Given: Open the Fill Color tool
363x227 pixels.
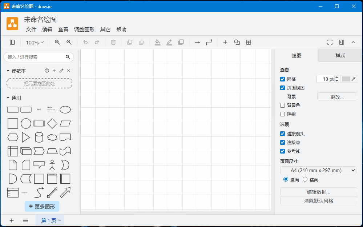Looking at the screenshot, I should (x=157, y=42).
